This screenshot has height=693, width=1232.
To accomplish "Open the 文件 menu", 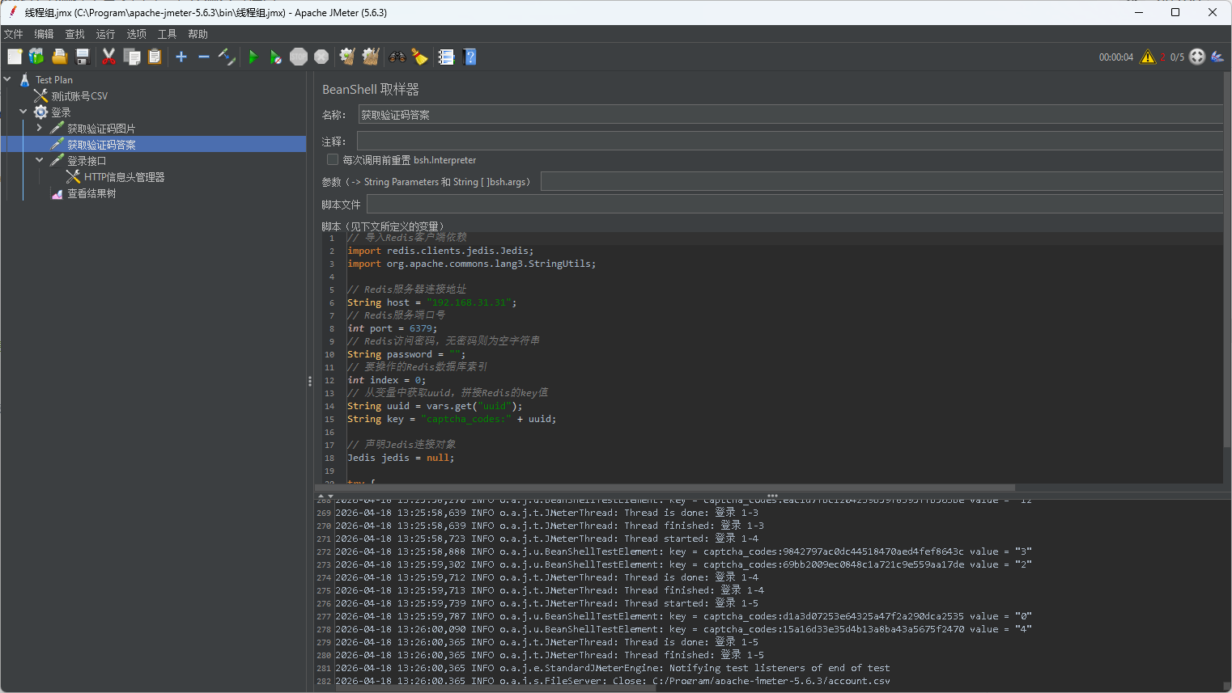I will point(14,34).
